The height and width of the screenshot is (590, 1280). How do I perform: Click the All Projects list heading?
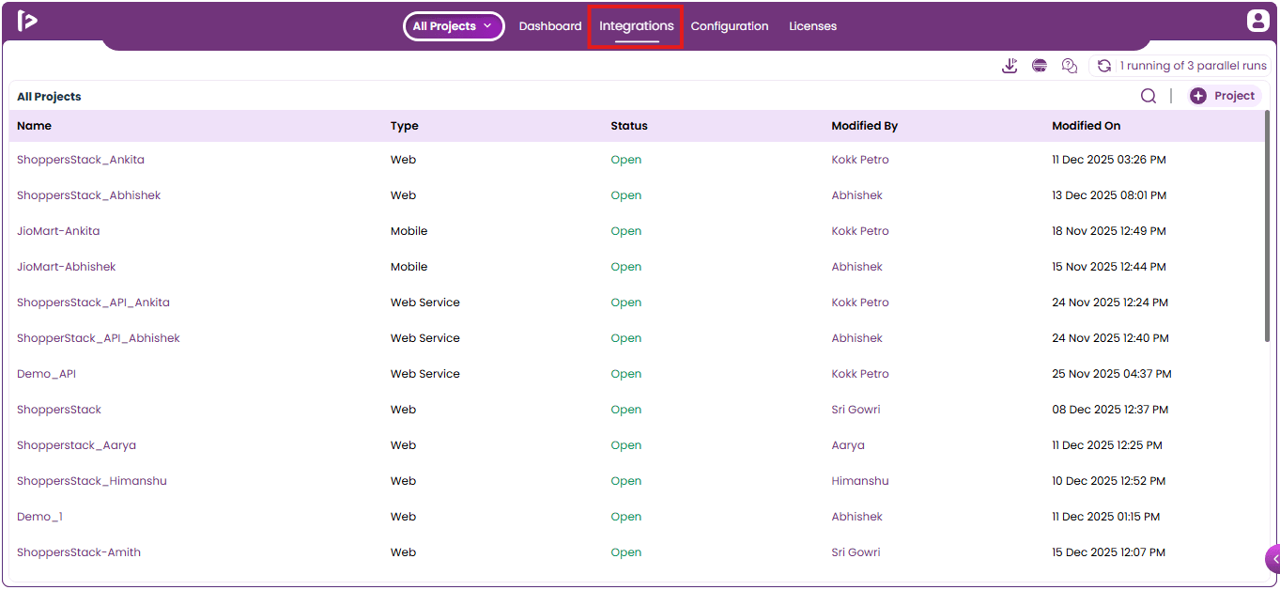tap(49, 97)
